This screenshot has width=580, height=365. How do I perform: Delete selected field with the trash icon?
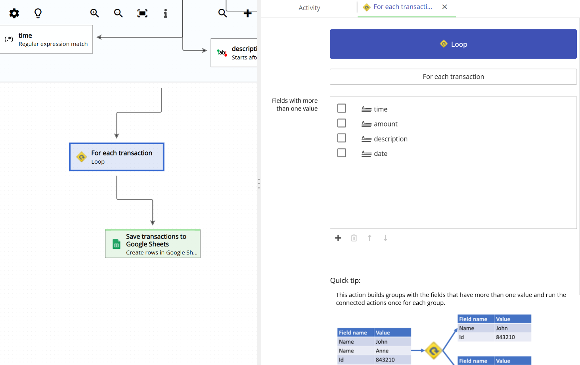tap(354, 238)
